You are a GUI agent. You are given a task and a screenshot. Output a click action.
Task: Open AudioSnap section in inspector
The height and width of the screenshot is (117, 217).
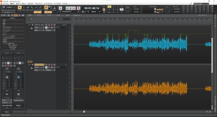pyautogui.click(x=13, y=47)
